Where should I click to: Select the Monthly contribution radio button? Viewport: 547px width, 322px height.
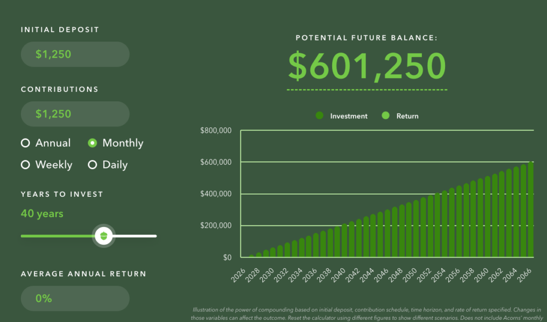pos(92,143)
